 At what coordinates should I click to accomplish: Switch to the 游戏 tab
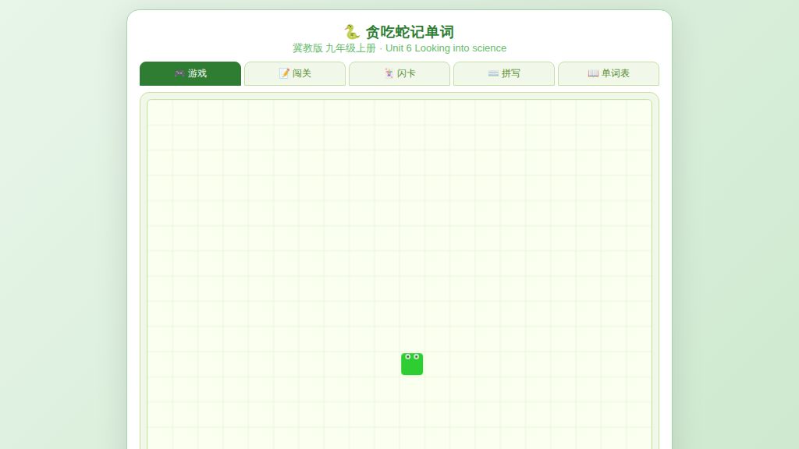[x=190, y=73]
